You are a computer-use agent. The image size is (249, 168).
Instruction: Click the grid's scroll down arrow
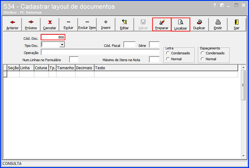click(x=243, y=156)
